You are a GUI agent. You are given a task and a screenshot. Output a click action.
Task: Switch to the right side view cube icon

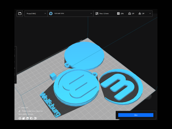coord(35,118)
